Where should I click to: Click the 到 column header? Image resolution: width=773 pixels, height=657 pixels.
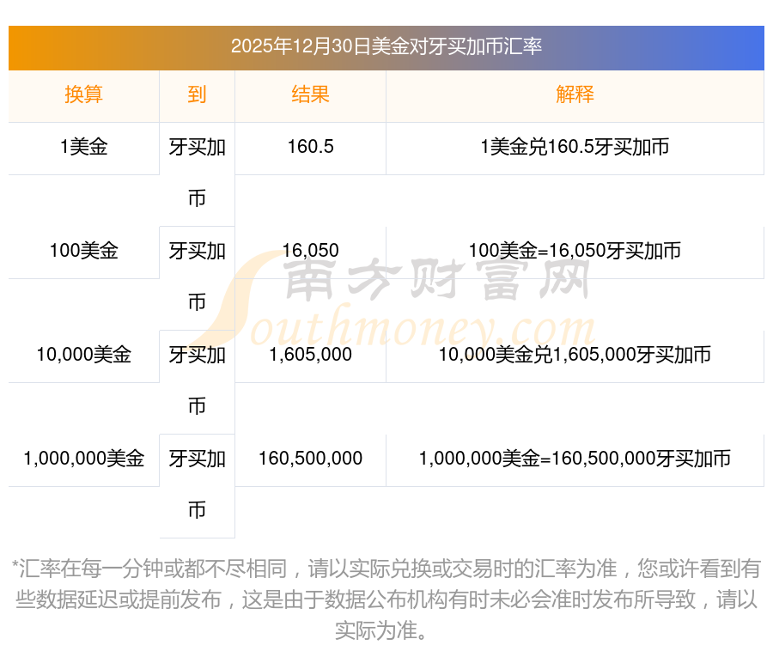tap(197, 94)
